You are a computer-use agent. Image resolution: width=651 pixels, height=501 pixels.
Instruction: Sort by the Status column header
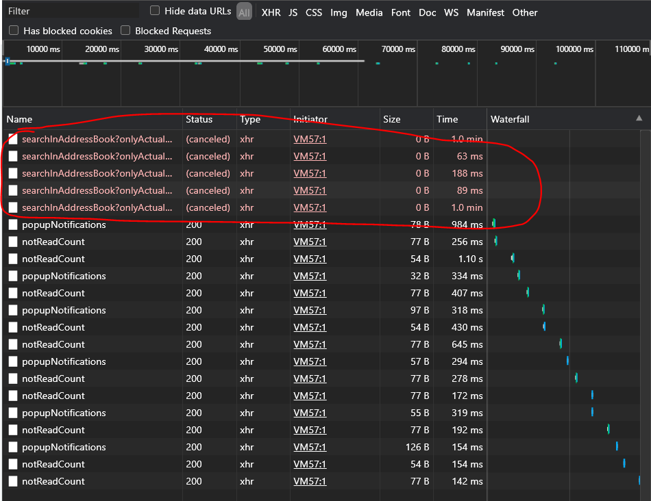[209, 120]
